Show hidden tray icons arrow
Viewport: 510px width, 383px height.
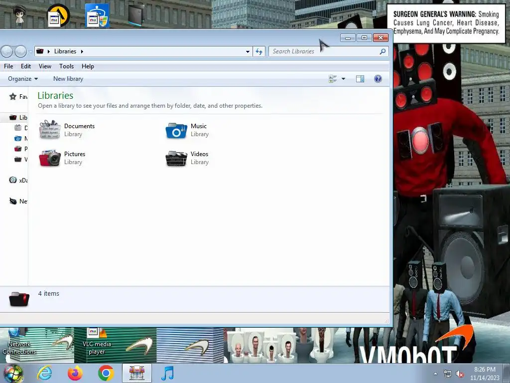click(x=435, y=374)
